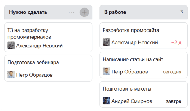The image size is (190, 111).
Task: Open the ТЗ на разработку промоматериалов card
Action: coord(48,37)
